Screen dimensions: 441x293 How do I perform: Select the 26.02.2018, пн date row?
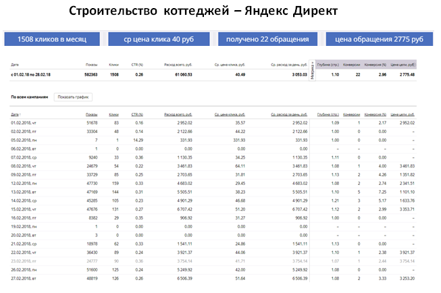[x=213, y=270]
